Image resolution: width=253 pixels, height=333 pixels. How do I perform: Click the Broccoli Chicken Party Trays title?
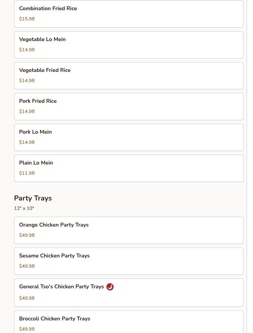tap(55, 319)
